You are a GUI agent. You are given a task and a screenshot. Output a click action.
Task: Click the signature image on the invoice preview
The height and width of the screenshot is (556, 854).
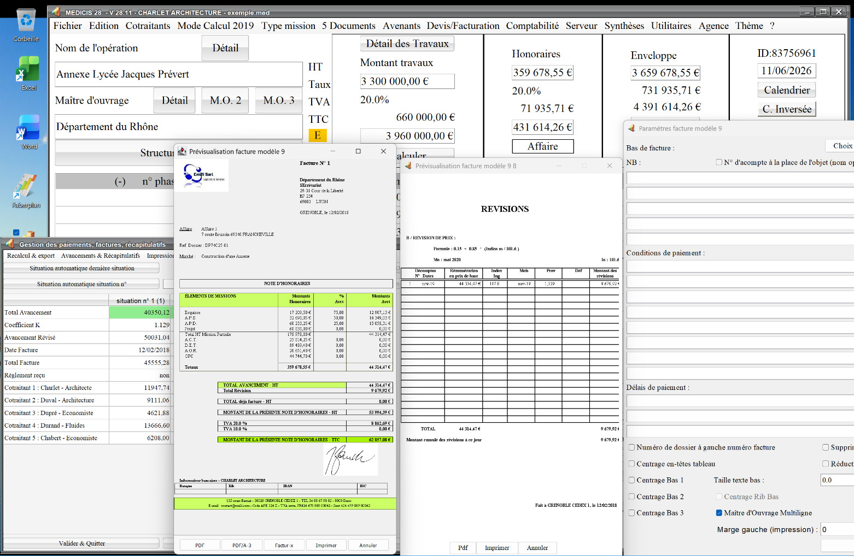[x=350, y=459]
